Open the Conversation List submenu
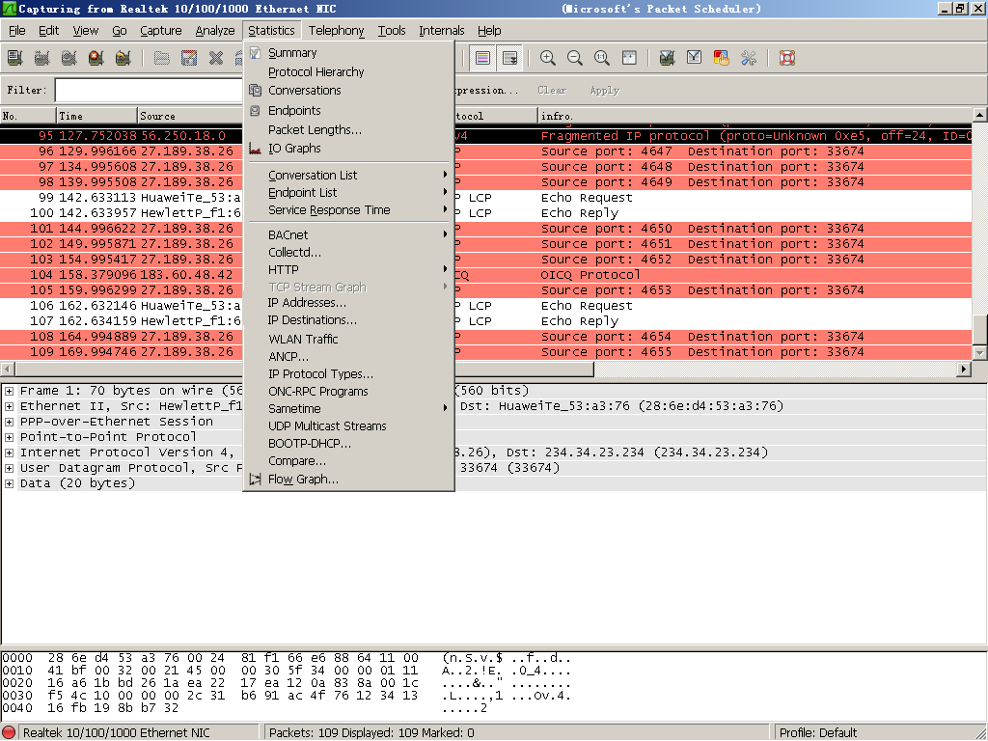The image size is (988, 741). click(x=349, y=176)
